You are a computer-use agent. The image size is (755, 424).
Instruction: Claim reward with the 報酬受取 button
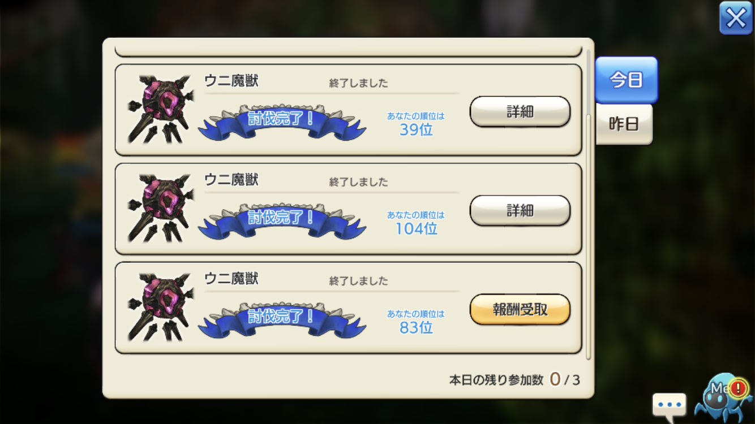[x=520, y=309]
